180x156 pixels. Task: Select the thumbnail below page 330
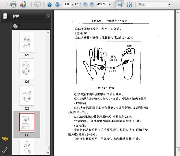(x=27, y=147)
